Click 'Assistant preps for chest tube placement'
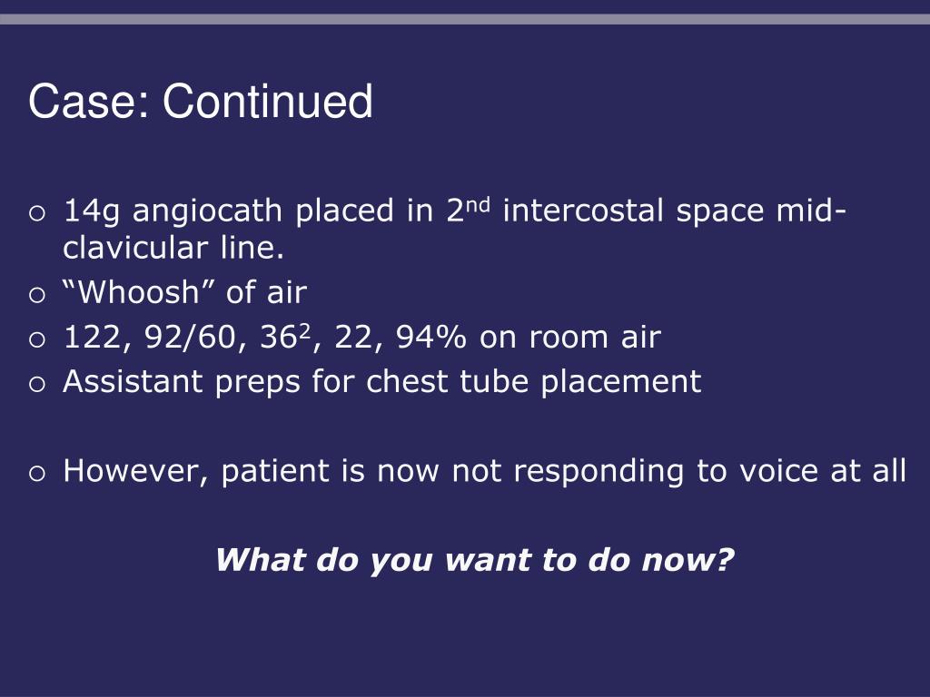The height and width of the screenshot is (697, 930). click(x=382, y=382)
